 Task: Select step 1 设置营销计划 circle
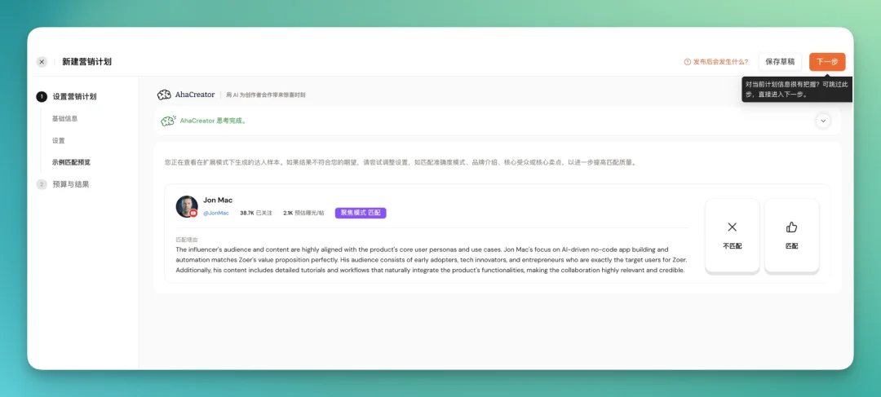pos(42,96)
